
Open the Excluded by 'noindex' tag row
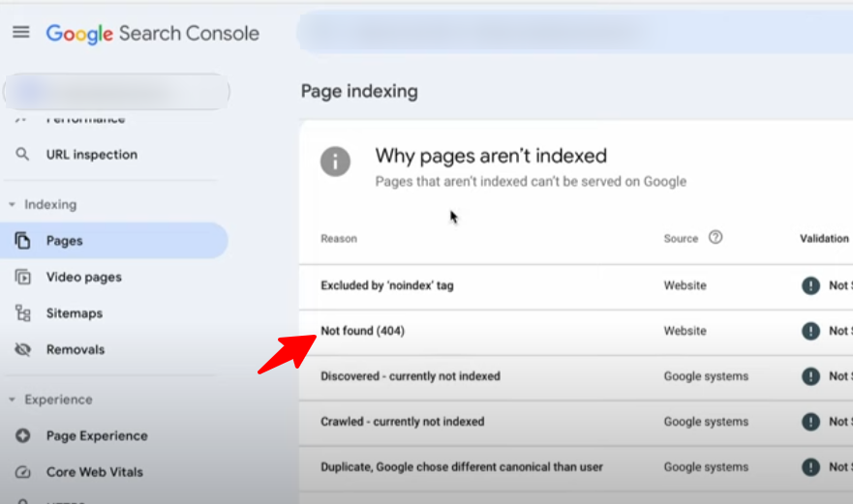click(575, 285)
